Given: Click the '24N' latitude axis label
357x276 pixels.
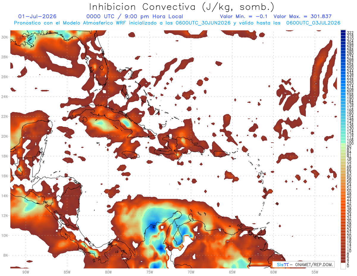Looking at the screenshot, I should (5, 97).
